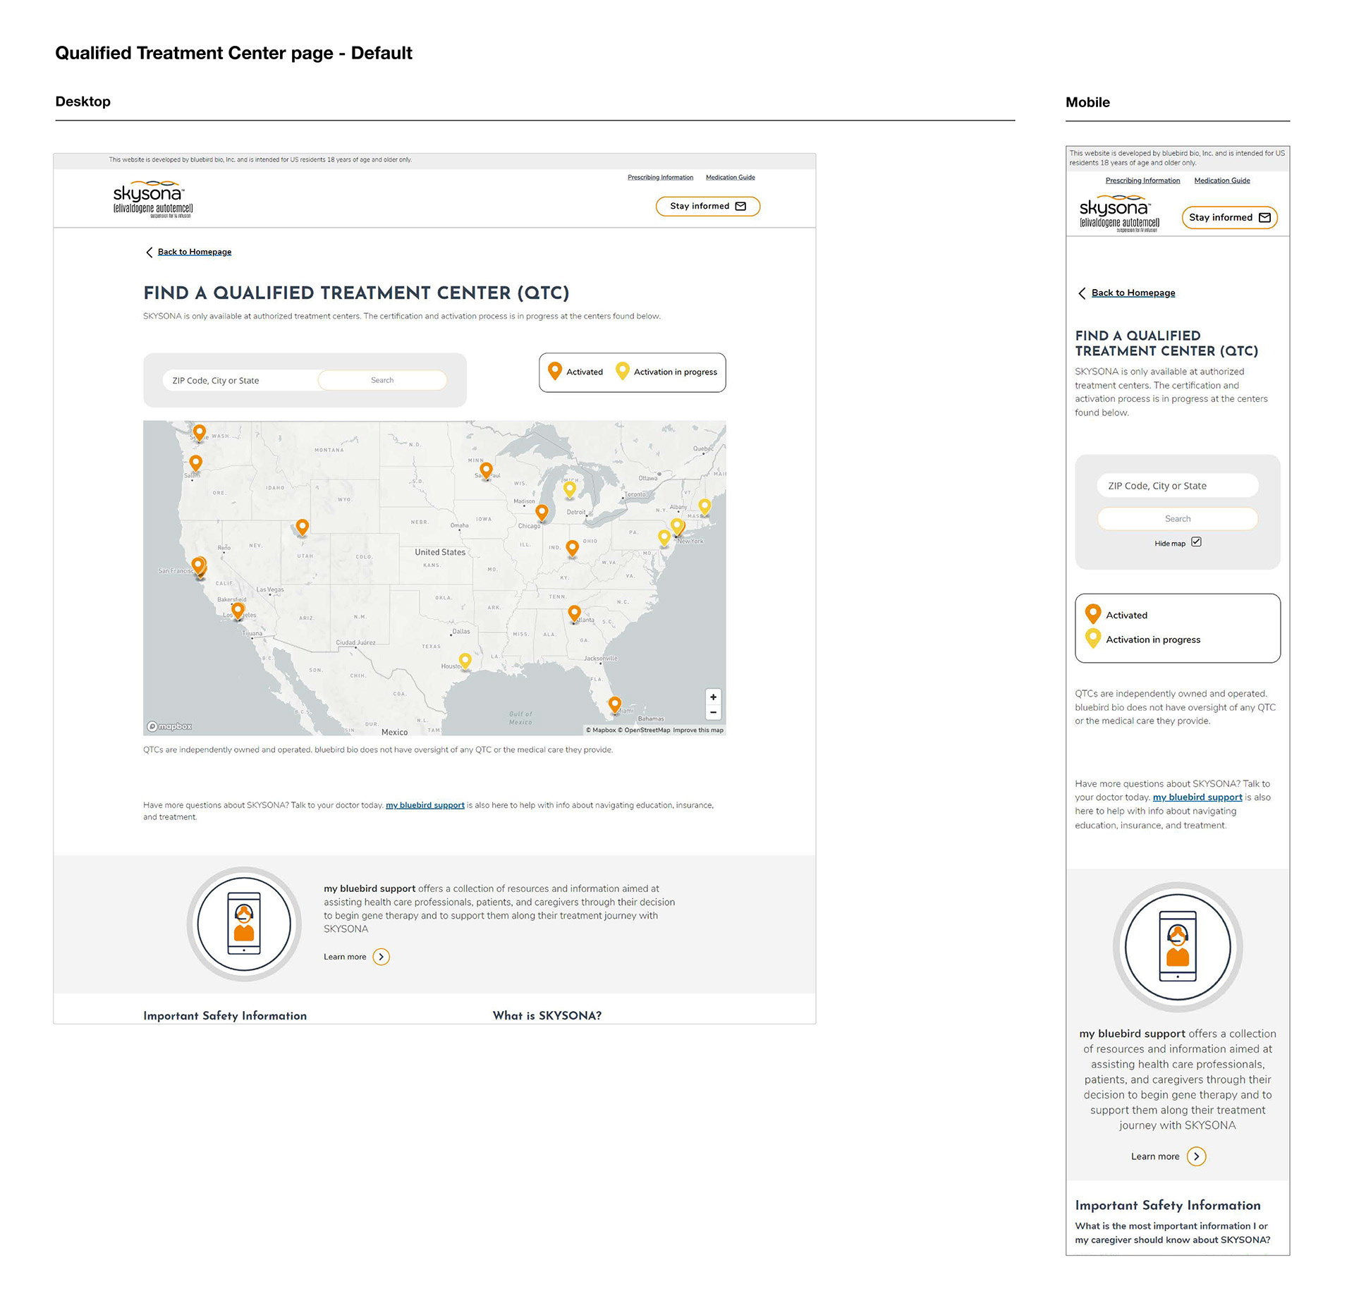Go back via desktop Back to Homepage link
The width and height of the screenshot is (1354, 1291).
[195, 252]
